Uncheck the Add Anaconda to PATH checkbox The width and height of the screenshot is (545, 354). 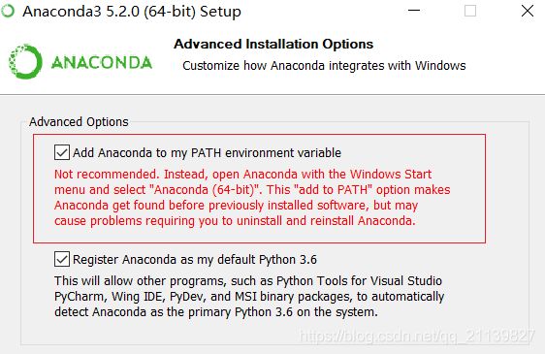click(x=62, y=152)
